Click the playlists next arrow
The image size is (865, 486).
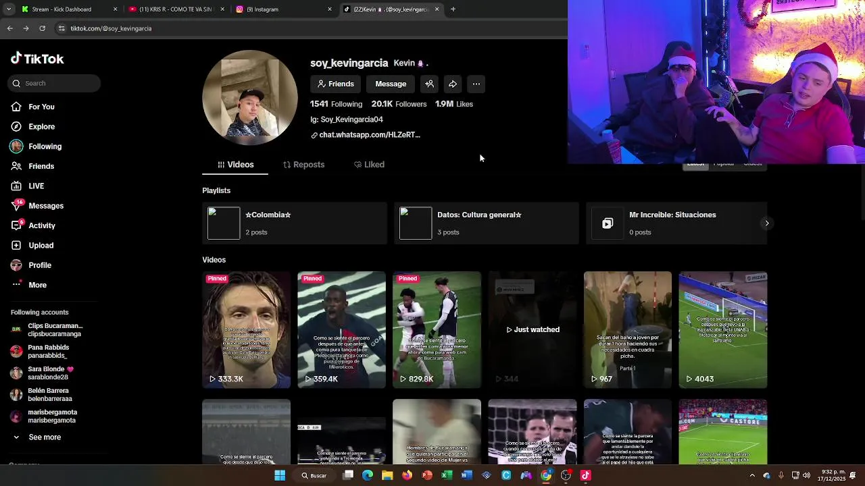click(x=766, y=223)
